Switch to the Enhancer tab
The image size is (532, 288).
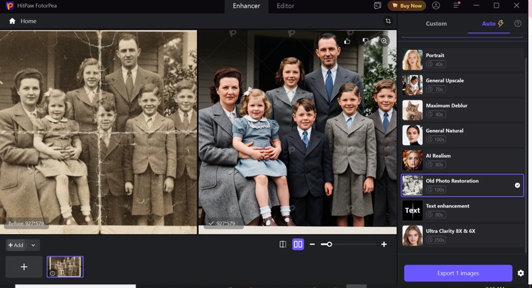tap(246, 6)
